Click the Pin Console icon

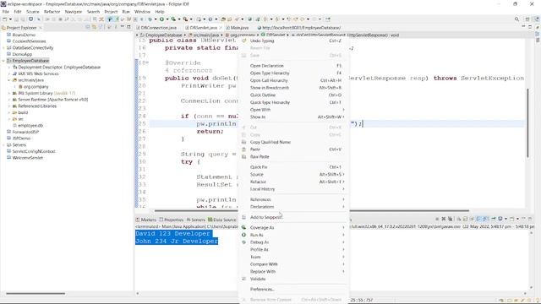494,219
